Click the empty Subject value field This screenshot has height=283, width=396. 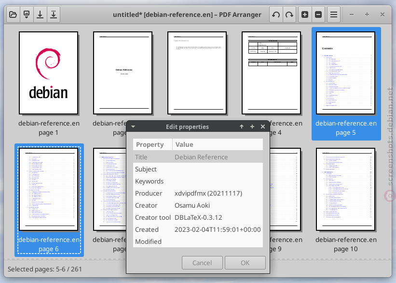(x=218, y=169)
